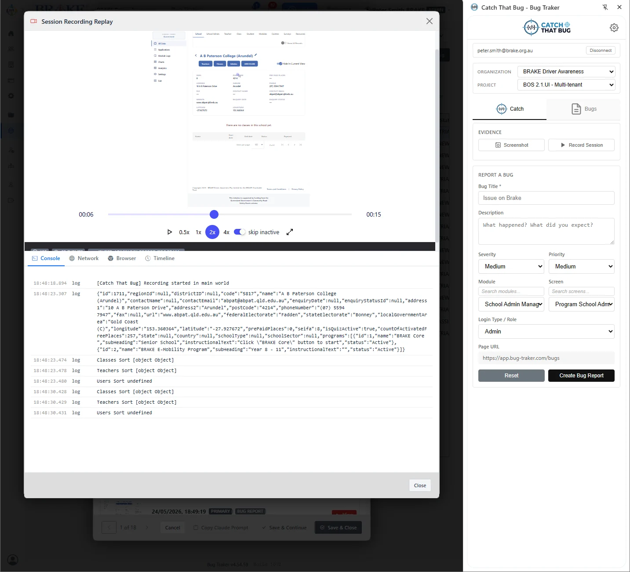Switch to the Console tab
630x572 pixels.
[46, 258]
